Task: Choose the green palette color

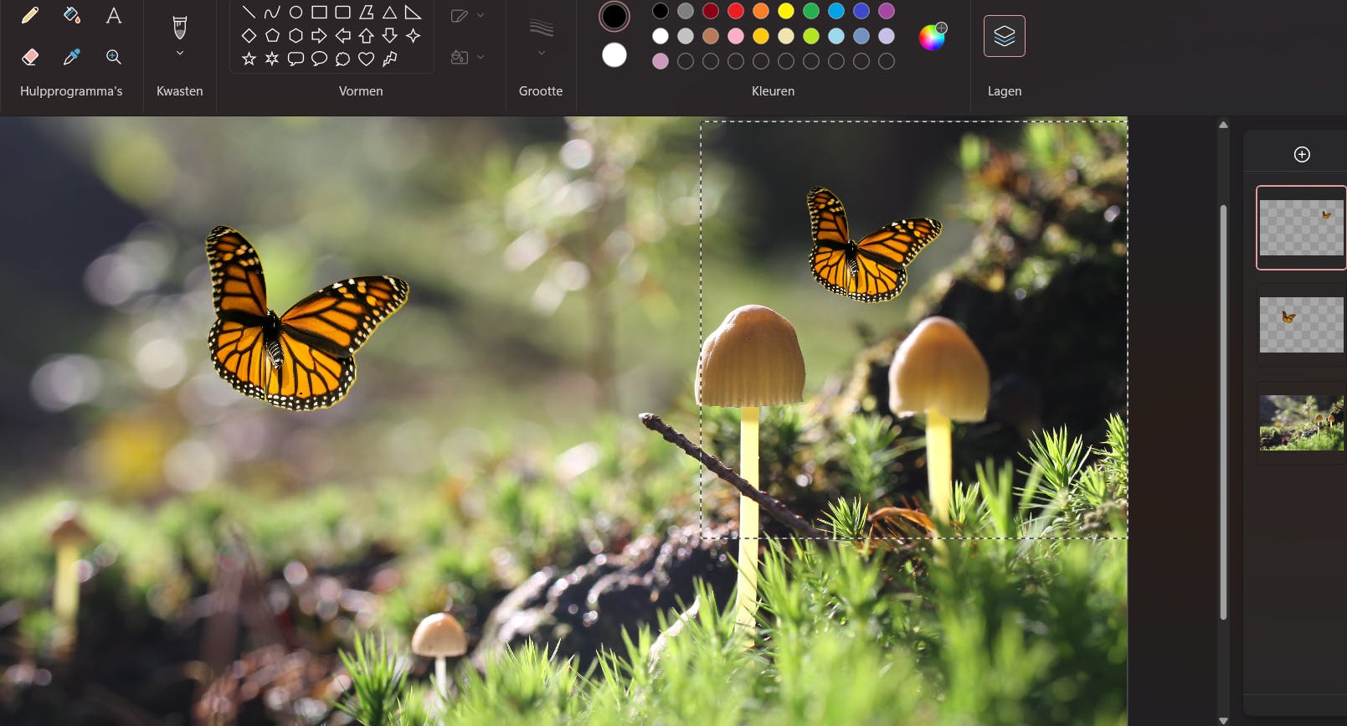Action: point(811,11)
